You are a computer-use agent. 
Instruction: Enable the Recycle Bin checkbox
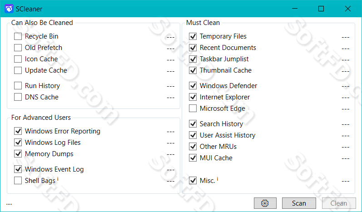point(18,36)
